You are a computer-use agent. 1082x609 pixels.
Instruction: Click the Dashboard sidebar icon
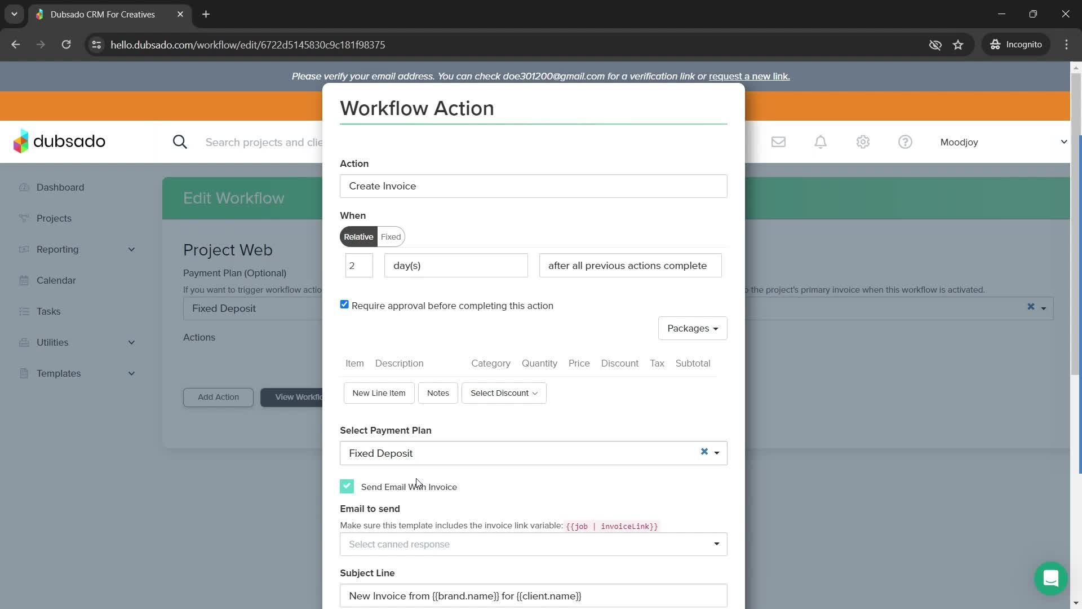24,187
